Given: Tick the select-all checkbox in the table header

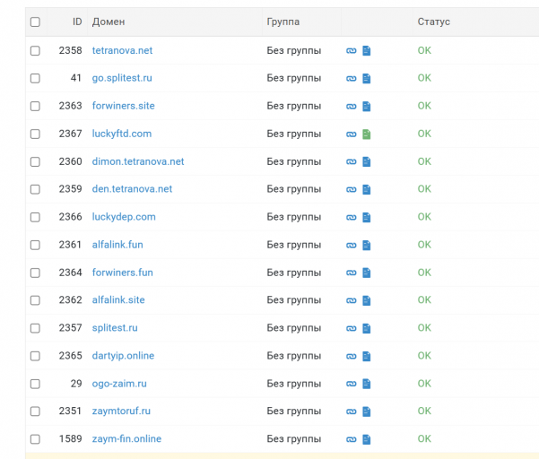Looking at the screenshot, I should tap(35, 22).
